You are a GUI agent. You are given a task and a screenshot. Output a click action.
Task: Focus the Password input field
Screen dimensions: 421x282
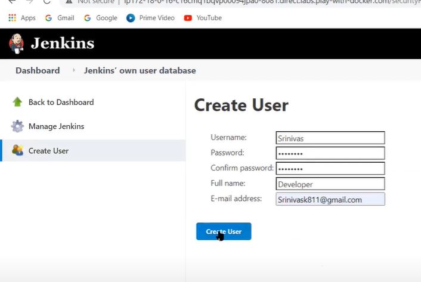pyautogui.click(x=330, y=153)
